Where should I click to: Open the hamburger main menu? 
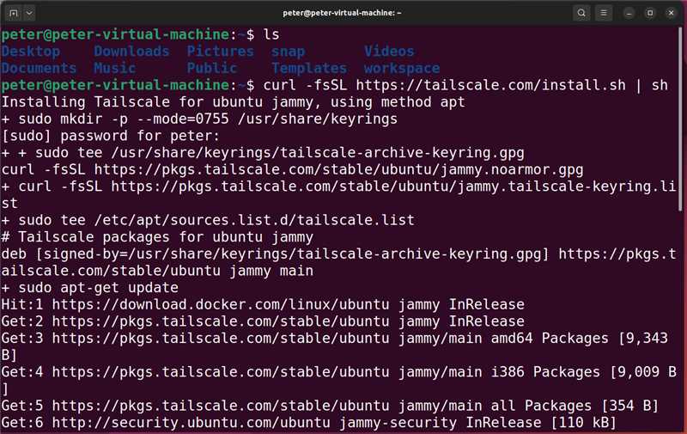tap(605, 13)
